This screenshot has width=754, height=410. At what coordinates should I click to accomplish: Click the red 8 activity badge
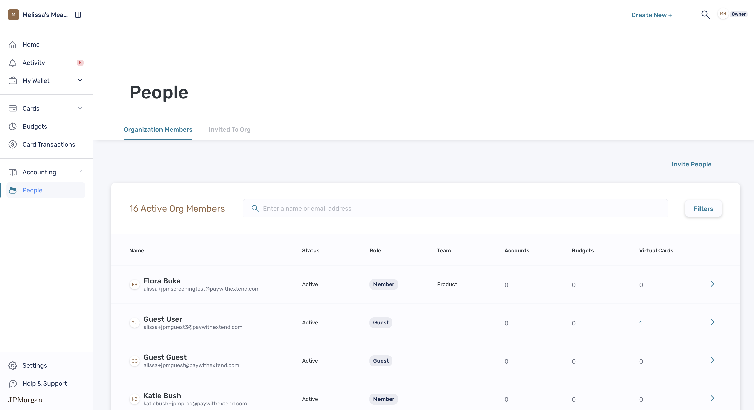80,63
